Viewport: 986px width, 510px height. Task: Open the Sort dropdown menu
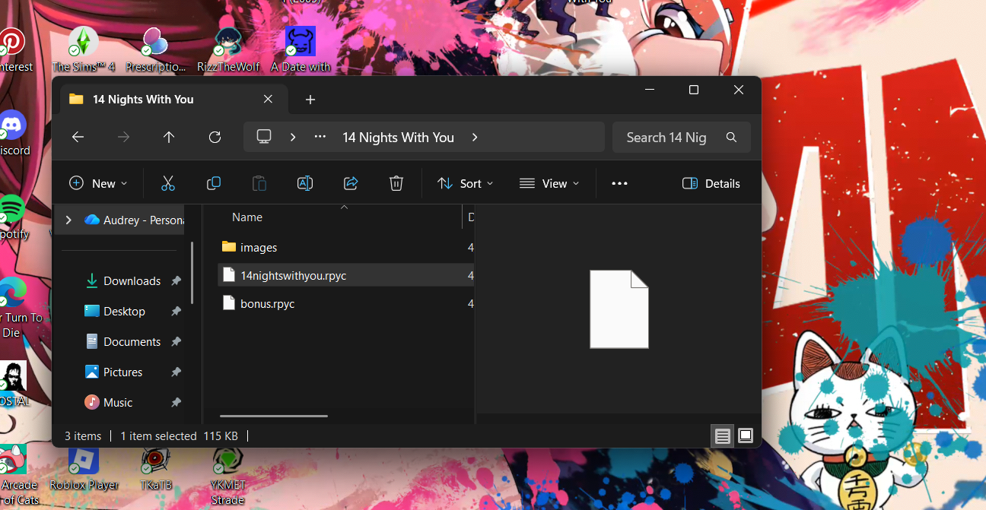[465, 183]
